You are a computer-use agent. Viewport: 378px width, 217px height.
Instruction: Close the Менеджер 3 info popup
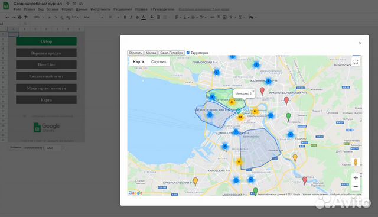pos(253,91)
